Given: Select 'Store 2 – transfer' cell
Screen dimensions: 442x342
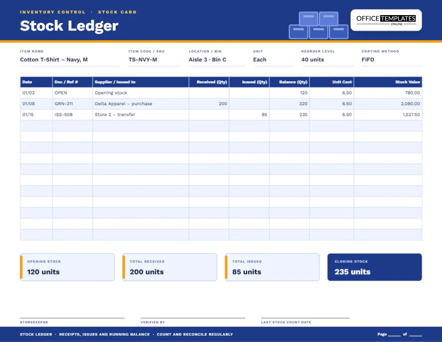Looking at the screenshot, I should coord(141,114).
